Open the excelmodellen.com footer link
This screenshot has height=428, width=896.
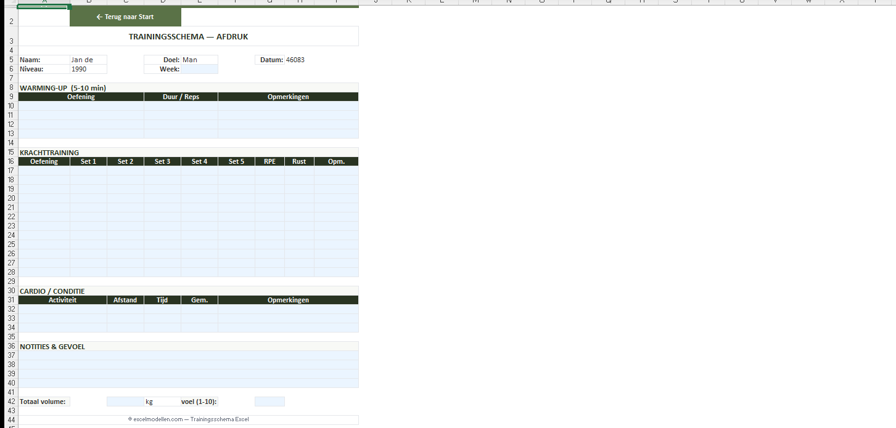(x=188, y=419)
